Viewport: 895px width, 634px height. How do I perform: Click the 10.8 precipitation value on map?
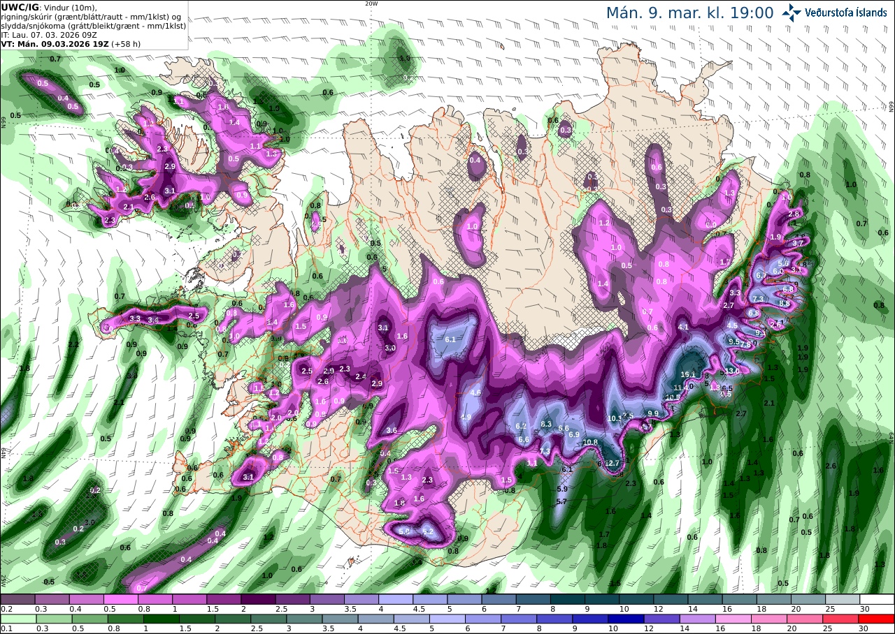coord(590,441)
